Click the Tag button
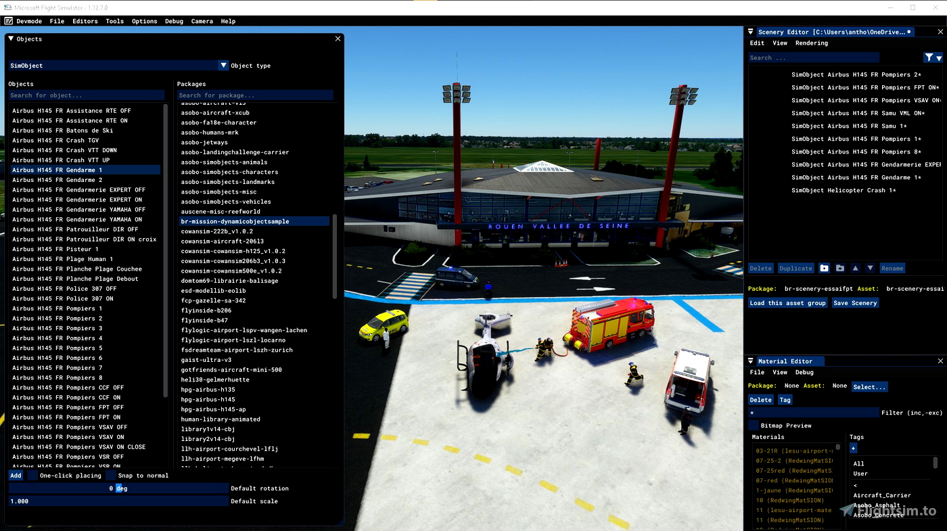Screen dimensions: 947x531 click(785, 400)
